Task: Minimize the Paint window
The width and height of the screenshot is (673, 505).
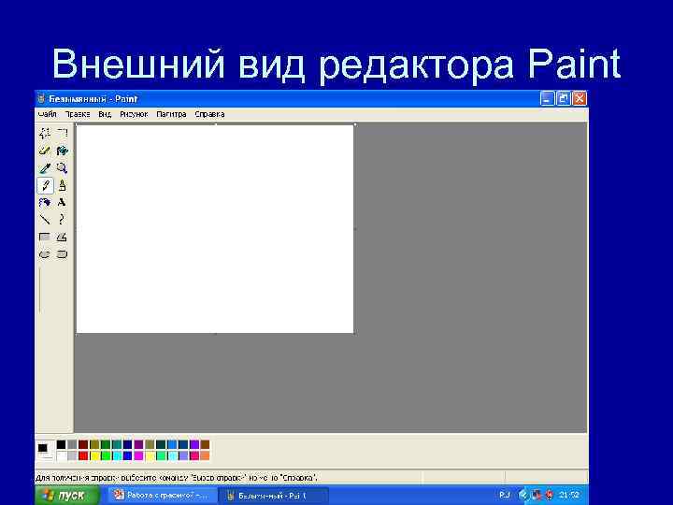Action: click(547, 98)
